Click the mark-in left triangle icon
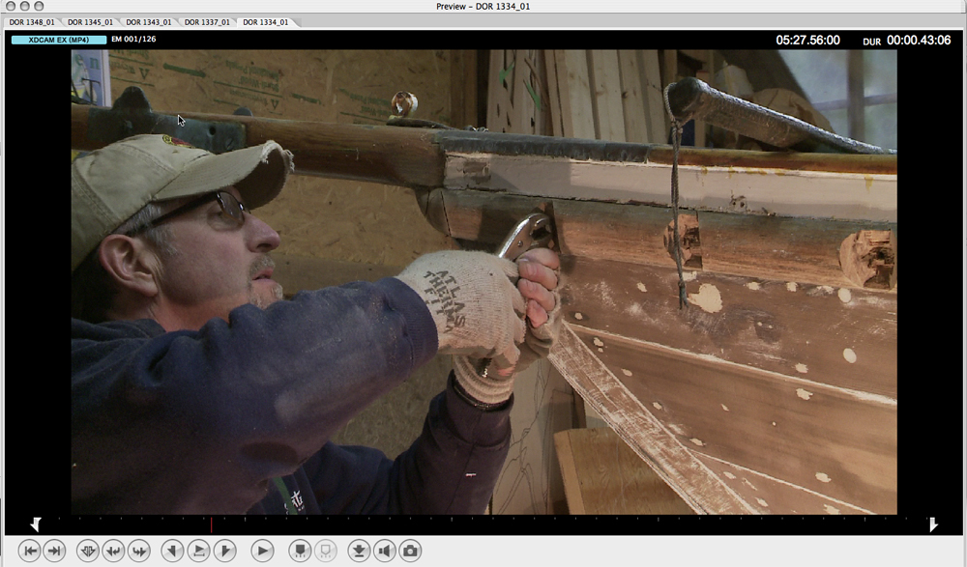 [x=173, y=551]
